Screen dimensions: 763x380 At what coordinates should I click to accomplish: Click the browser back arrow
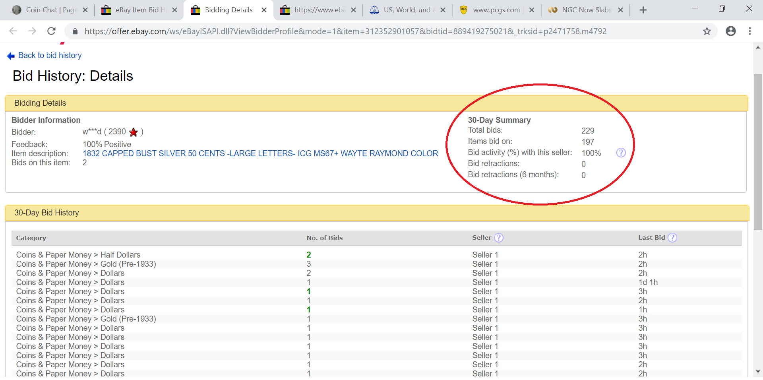click(x=13, y=31)
